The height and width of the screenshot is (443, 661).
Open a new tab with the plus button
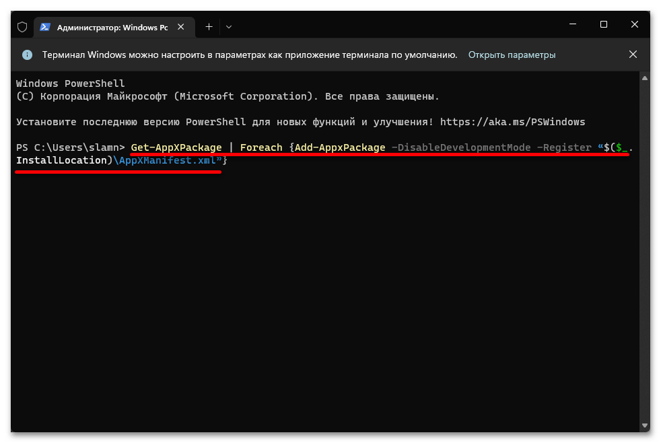pyautogui.click(x=209, y=27)
